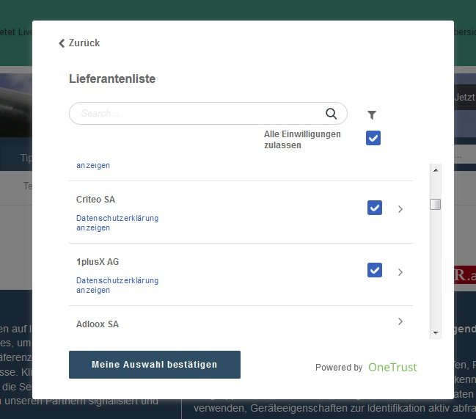The image size is (476, 419).
Task: Expand 1plusX AG vendor details
Action: tap(400, 272)
